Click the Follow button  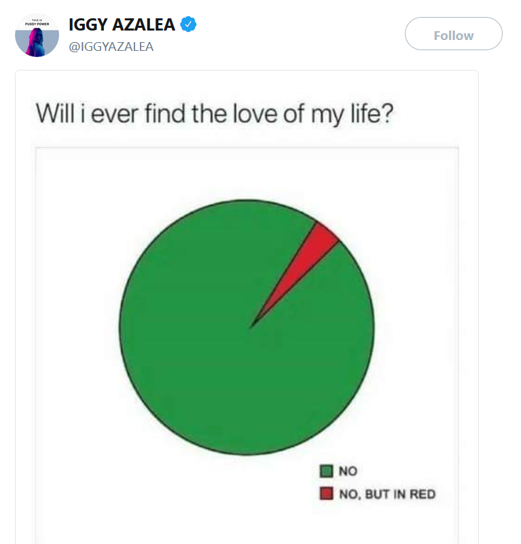453,35
